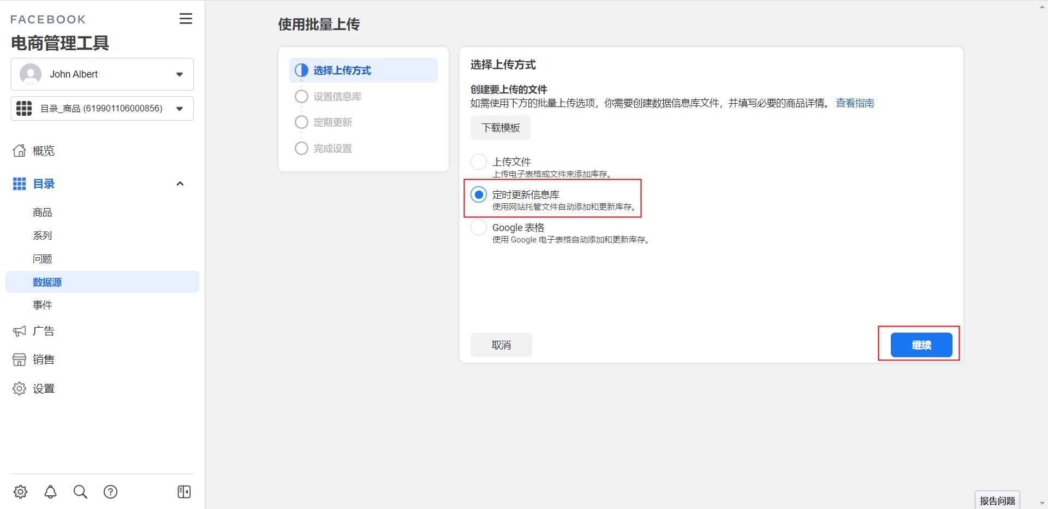
Task: Open the 系列 submenu item
Action: (x=43, y=235)
